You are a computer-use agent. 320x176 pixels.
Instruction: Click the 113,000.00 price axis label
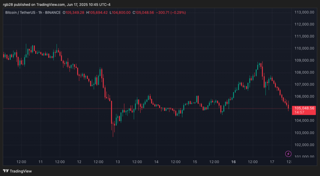pos(304,12)
